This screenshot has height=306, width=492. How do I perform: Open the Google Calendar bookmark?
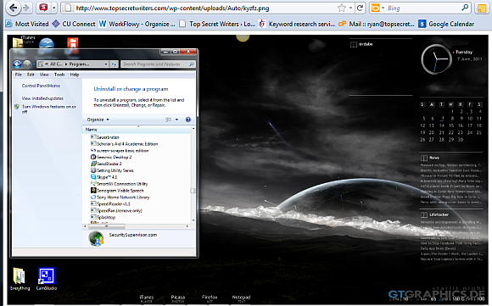446,24
